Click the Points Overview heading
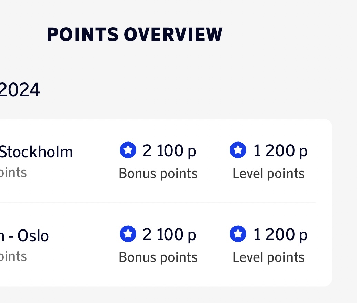Image resolution: width=357 pixels, height=303 pixels. pyautogui.click(x=135, y=35)
